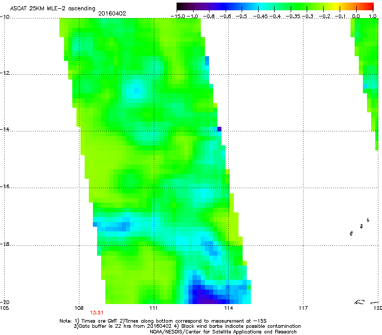Click the cyan section of the colorbar
This screenshot has height=335, width=382.
pos(262,7)
